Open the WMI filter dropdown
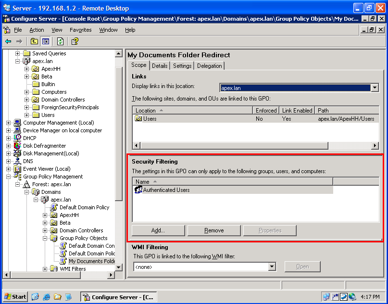The image size is (388, 304). point(272,266)
